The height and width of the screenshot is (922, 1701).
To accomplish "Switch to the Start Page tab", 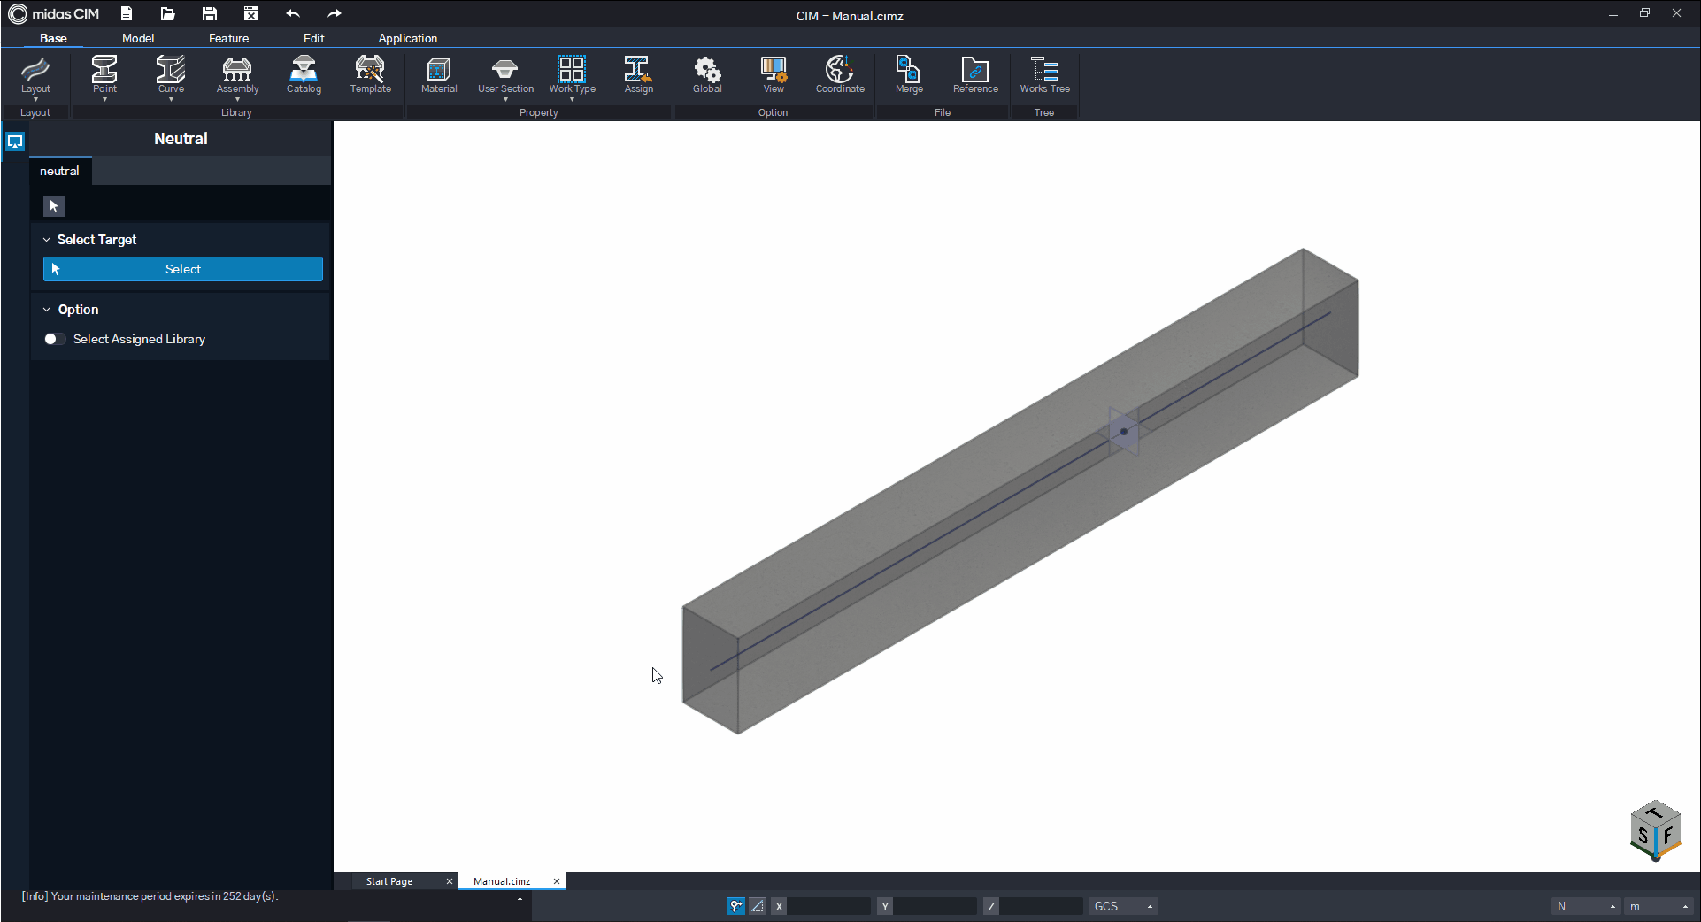I will tap(389, 881).
